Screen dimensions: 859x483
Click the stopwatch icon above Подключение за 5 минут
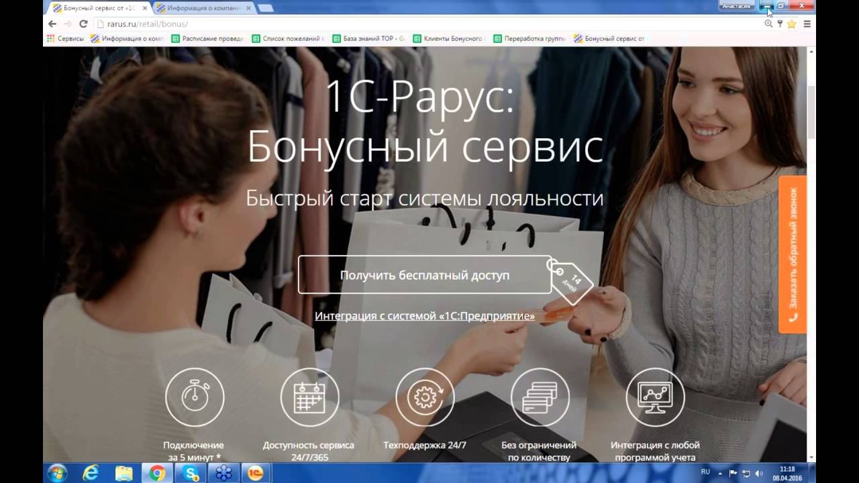195,397
